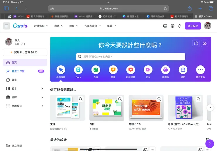Screen dimensions: 217x151
Task: Select 印刷品 print category icon
Action: [165, 70]
